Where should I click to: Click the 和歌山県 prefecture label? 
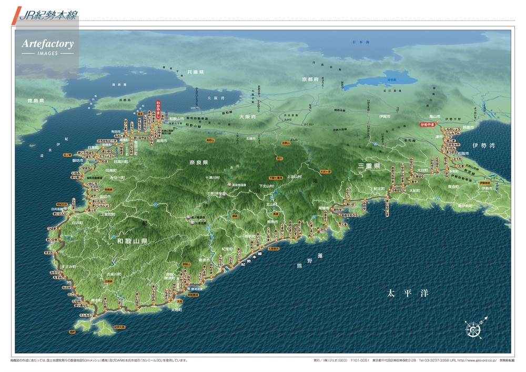click(x=132, y=241)
